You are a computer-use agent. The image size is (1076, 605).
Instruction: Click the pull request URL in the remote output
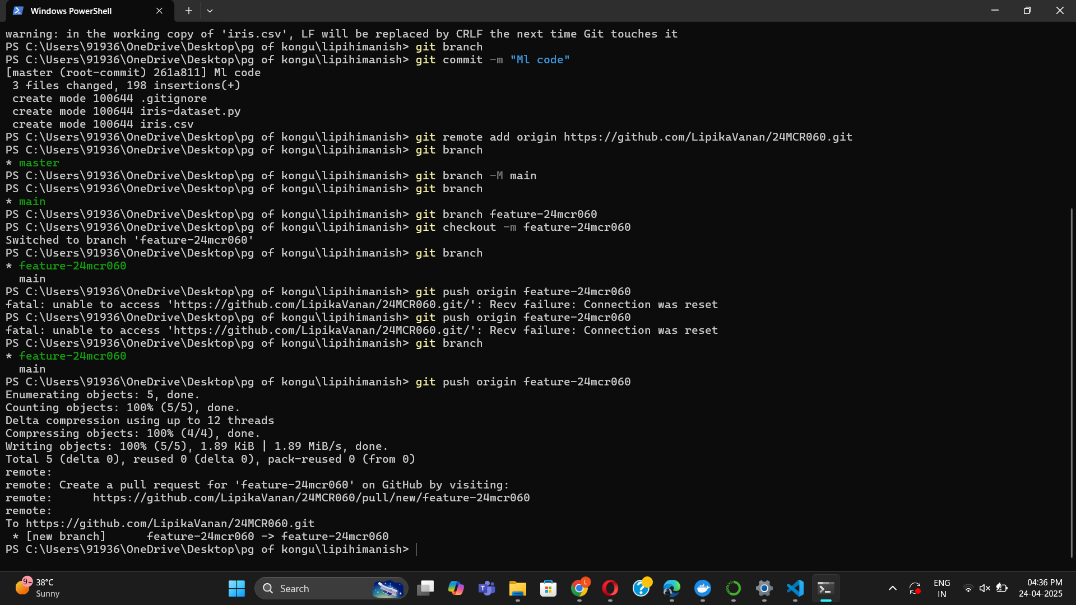coord(311,497)
